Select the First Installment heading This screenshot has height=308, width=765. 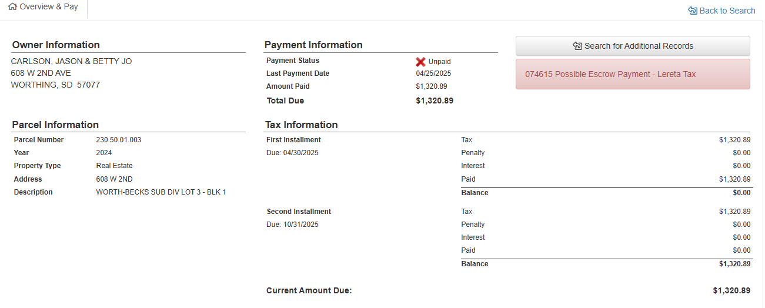[x=293, y=140]
